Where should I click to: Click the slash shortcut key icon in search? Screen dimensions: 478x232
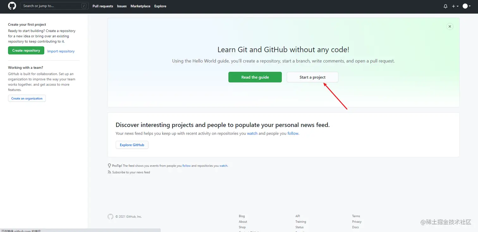(x=84, y=6)
